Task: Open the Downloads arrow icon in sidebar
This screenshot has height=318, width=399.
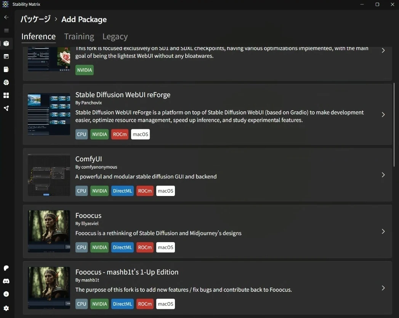Action: pos(6,294)
